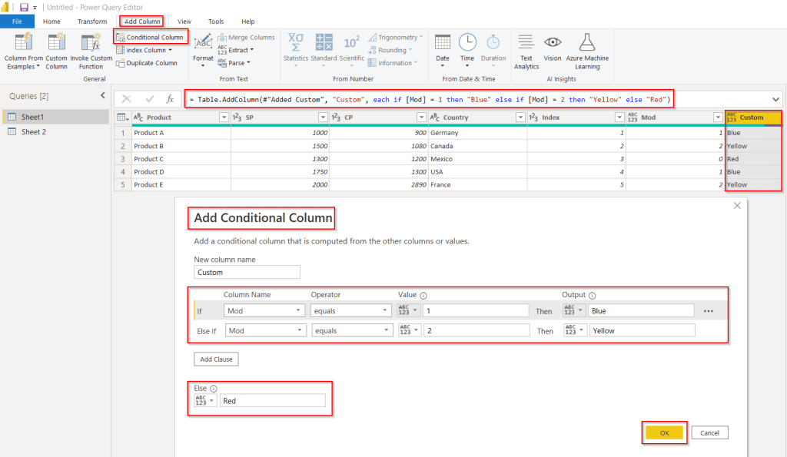The image size is (787, 457).
Task: Click Time clock icon
Action: click(467, 42)
